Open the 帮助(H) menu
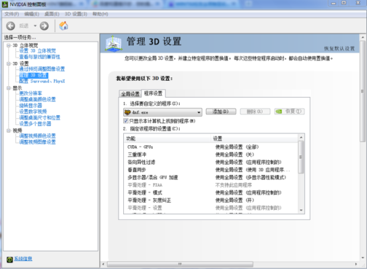Image resolution: width=367 pixels, height=269 pixels. coord(100,14)
